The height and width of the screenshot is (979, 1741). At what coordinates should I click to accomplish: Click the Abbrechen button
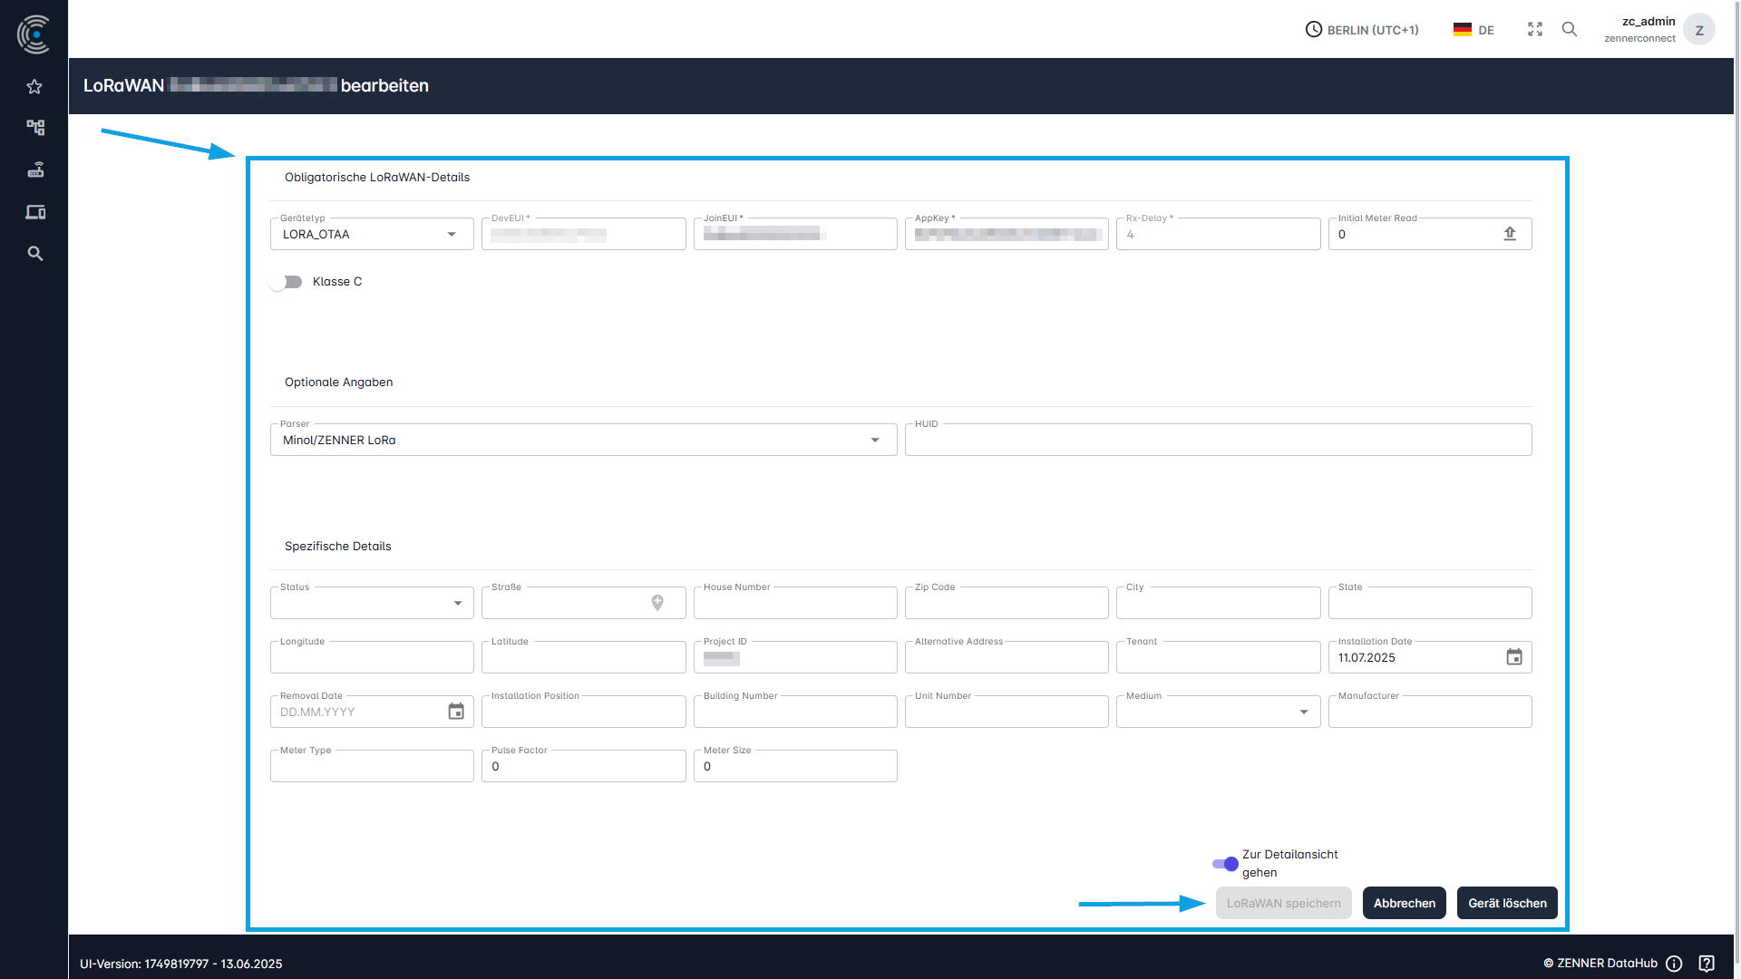click(1404, 903)
